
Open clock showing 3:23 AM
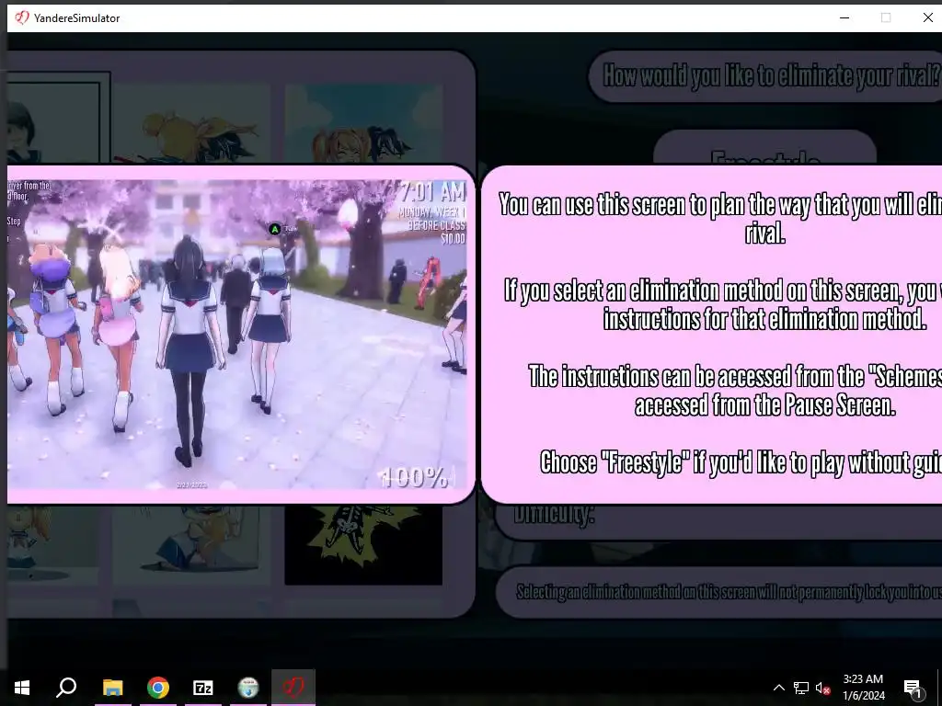863,688
